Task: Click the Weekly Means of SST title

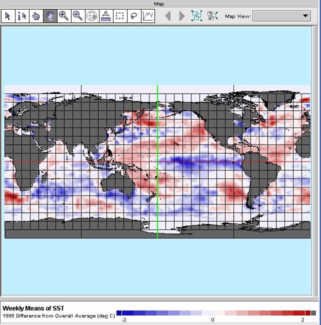Action: pyautogui.click(x=33, y=308)
